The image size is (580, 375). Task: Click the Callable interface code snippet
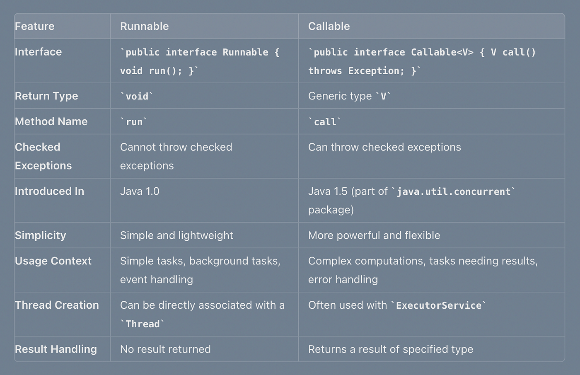click(422, 61)
